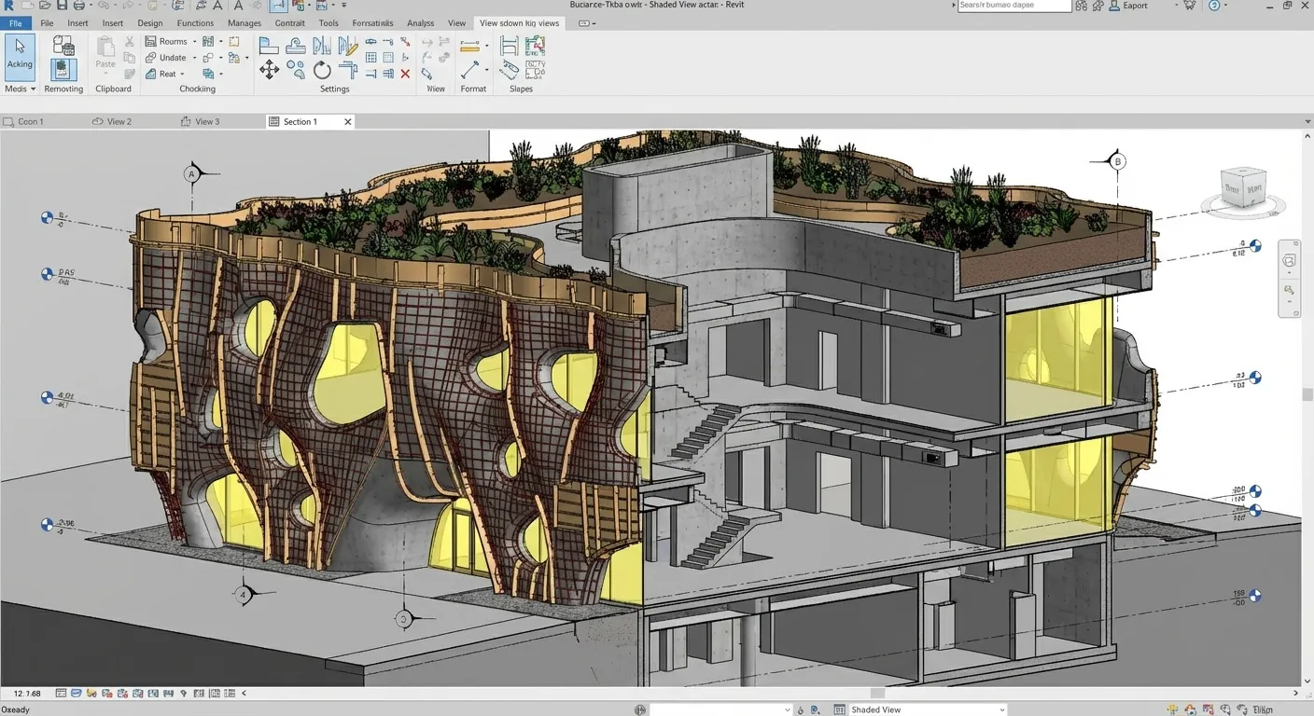Click the help question mark icon
This screenshot has height=716, width=1314.
(x=1214, y=6)
